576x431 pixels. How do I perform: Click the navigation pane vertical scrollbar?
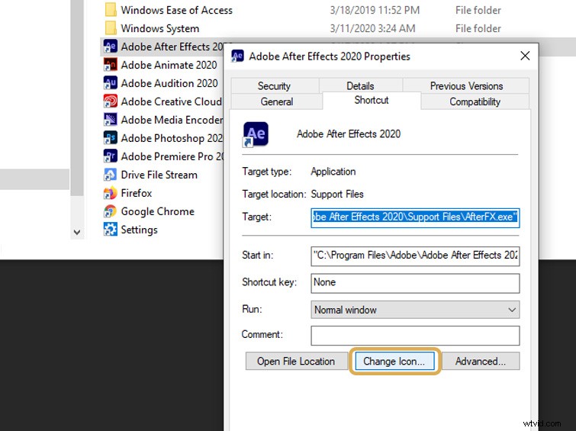click(x=77, y=98)
